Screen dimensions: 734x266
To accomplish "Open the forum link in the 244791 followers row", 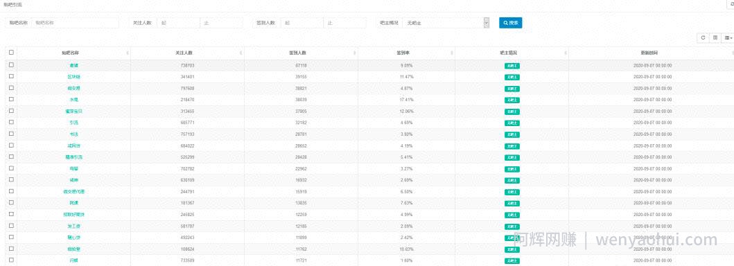I will (x=74, y=192).
